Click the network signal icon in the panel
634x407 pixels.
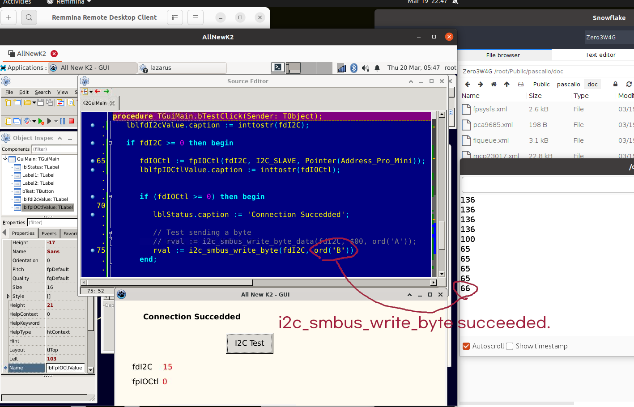pyautogui.click(x=342, y=68)
